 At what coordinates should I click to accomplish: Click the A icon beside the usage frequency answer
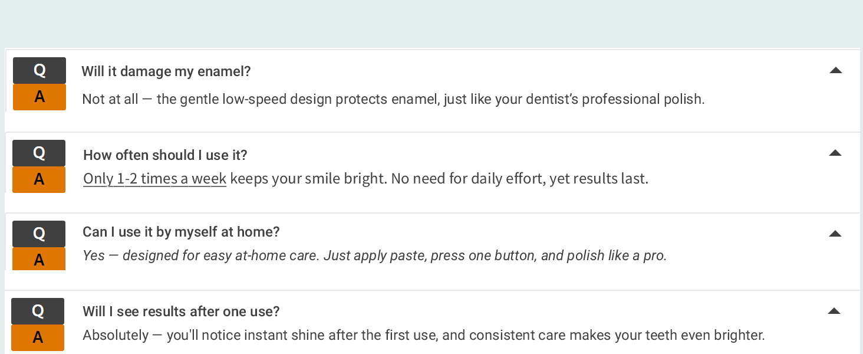pyautogui.click(x=39, y=179)
